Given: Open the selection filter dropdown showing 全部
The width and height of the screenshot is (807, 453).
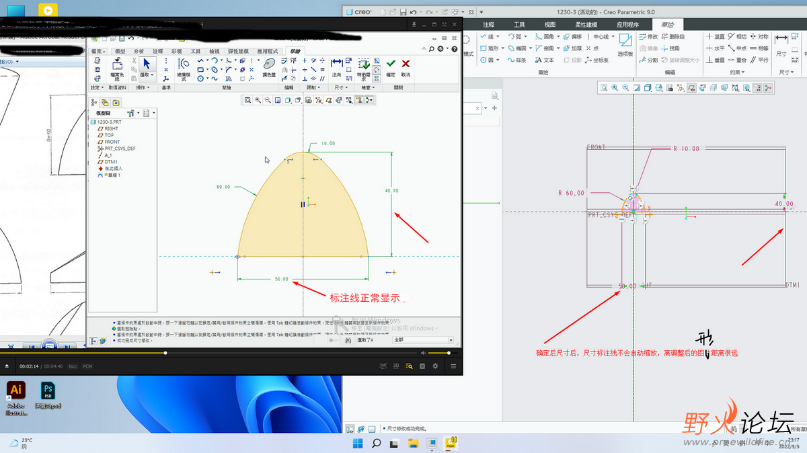Looking at the screenshot, I should click(423, 340).
